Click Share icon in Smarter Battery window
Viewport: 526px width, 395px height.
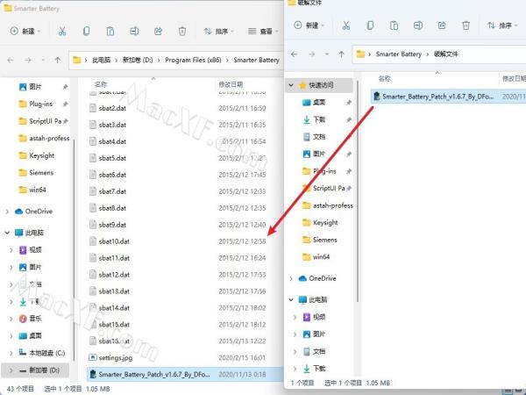coord(158,32)
